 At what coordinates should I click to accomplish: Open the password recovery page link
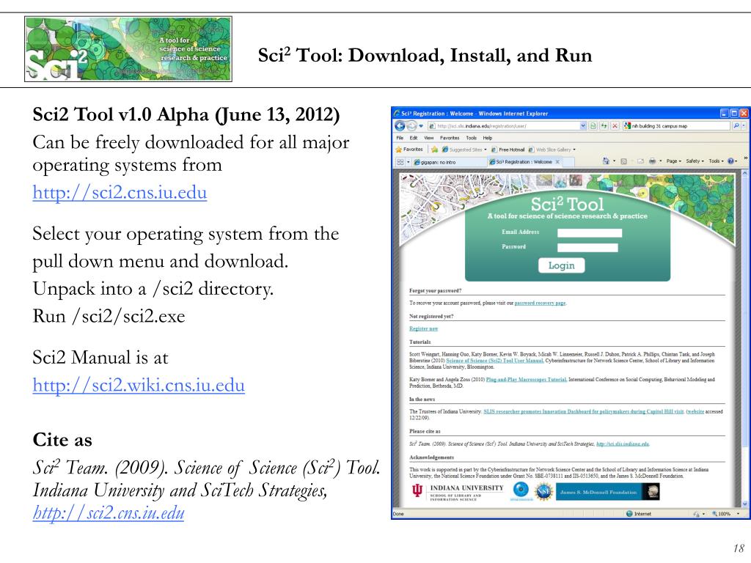[540, 303]
